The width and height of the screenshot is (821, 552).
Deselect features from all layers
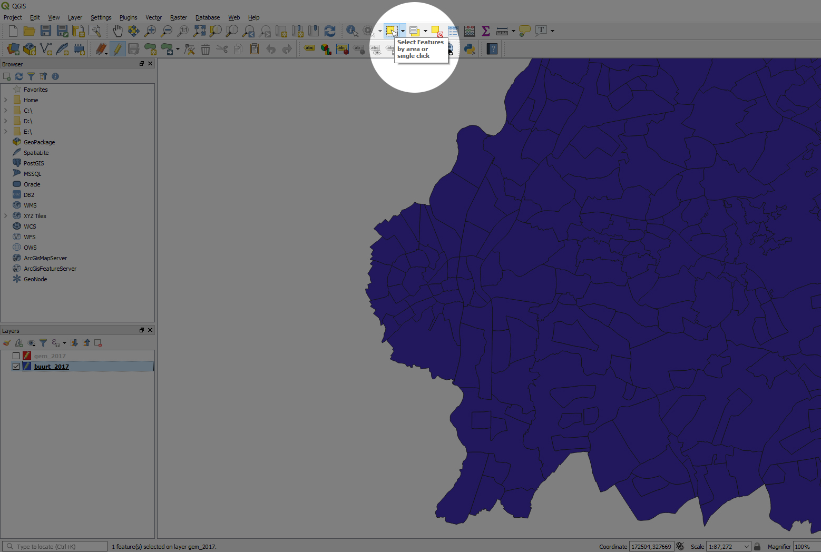click(x=437, y=31)
